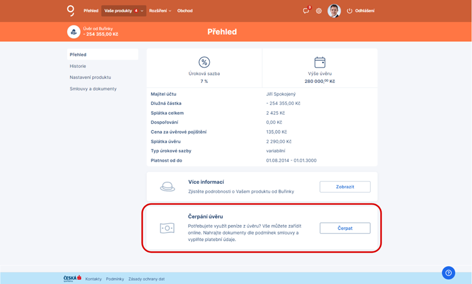The width and height of the screenshot is (472, 284).
Task: Click the calendar loan amount icon
Action: (x=319, y=63)
